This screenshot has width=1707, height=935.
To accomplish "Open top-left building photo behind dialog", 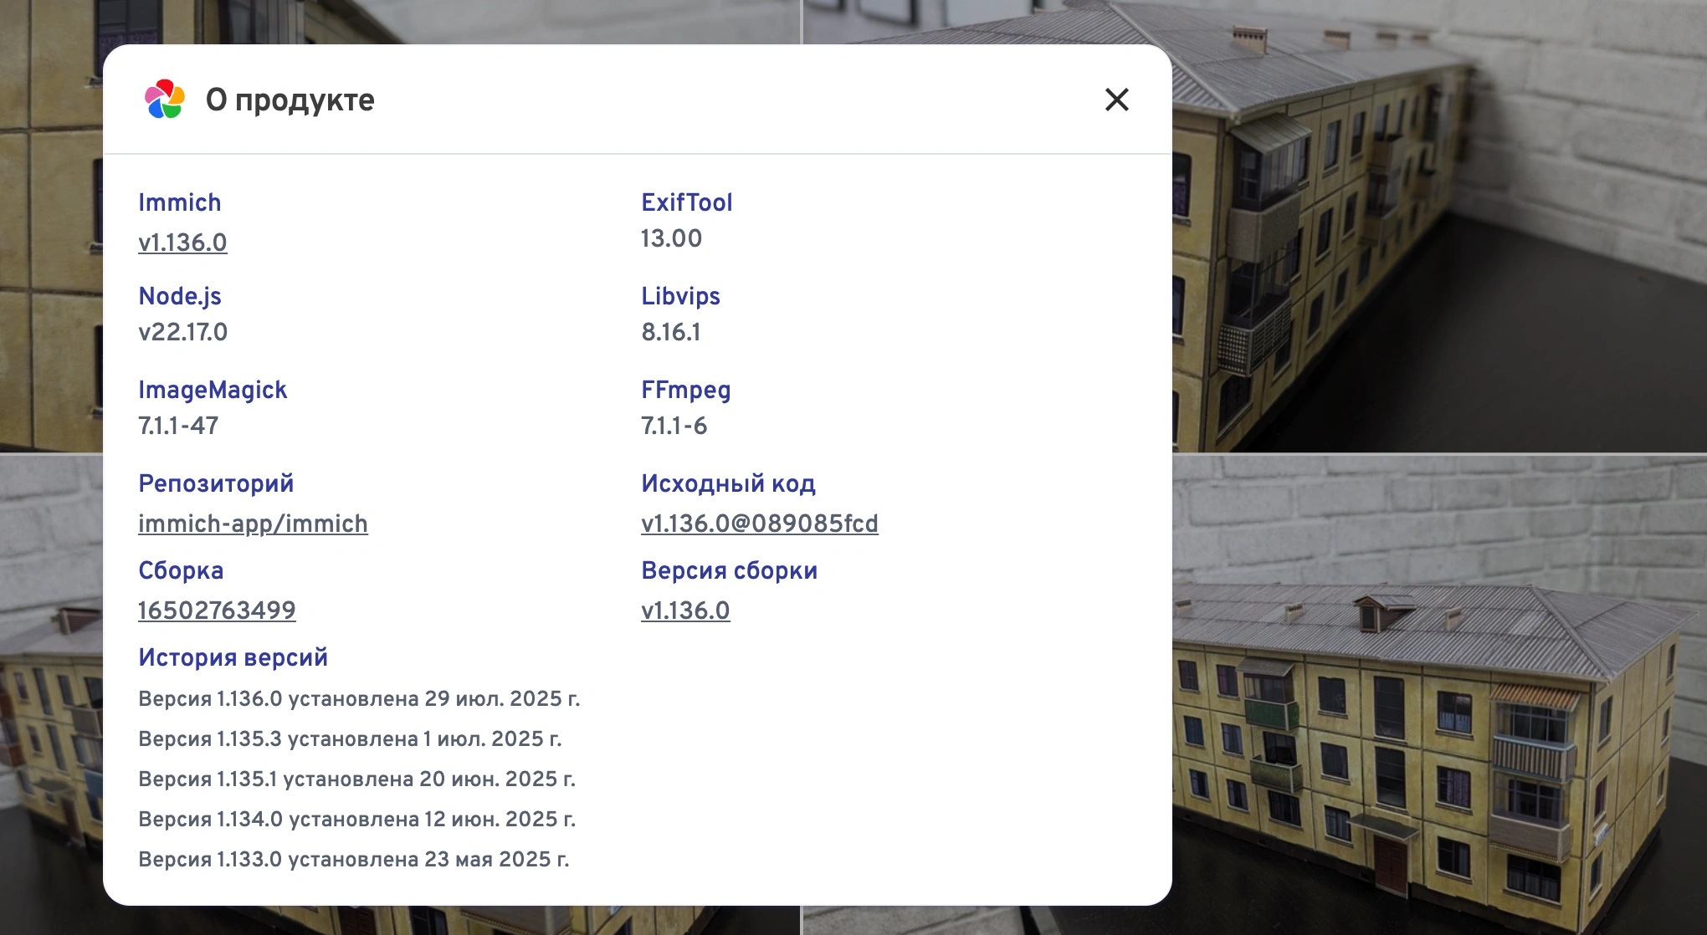I will pyautogui.click(x=50, y=226).
